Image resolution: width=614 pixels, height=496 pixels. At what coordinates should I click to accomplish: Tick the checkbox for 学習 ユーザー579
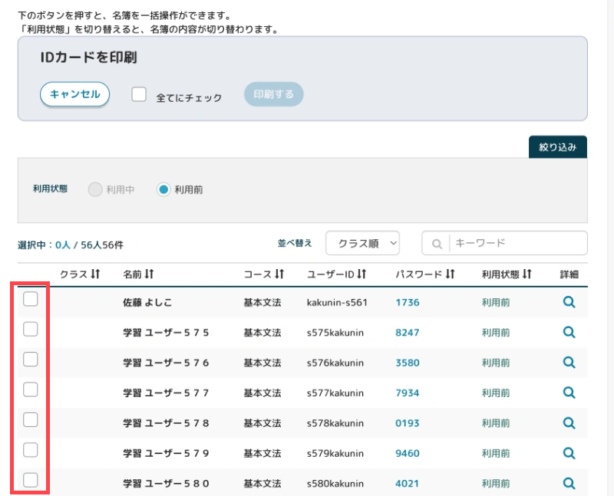31,450
